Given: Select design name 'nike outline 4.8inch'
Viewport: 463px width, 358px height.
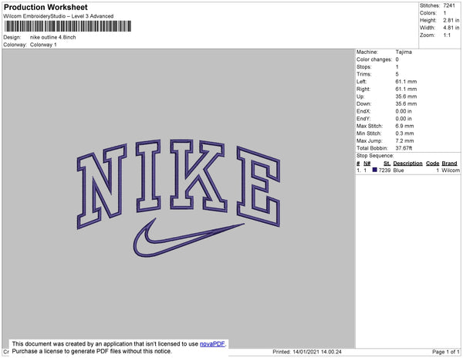Looking at the screenshot, I should (x=52, y=37).
